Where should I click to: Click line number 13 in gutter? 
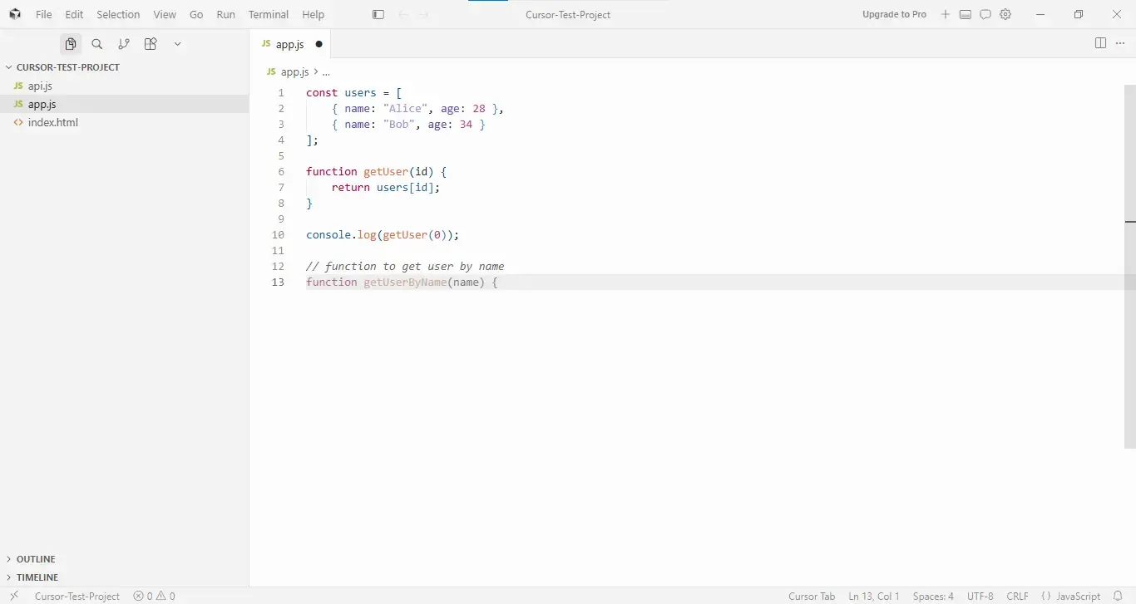(x=278, y=282)
